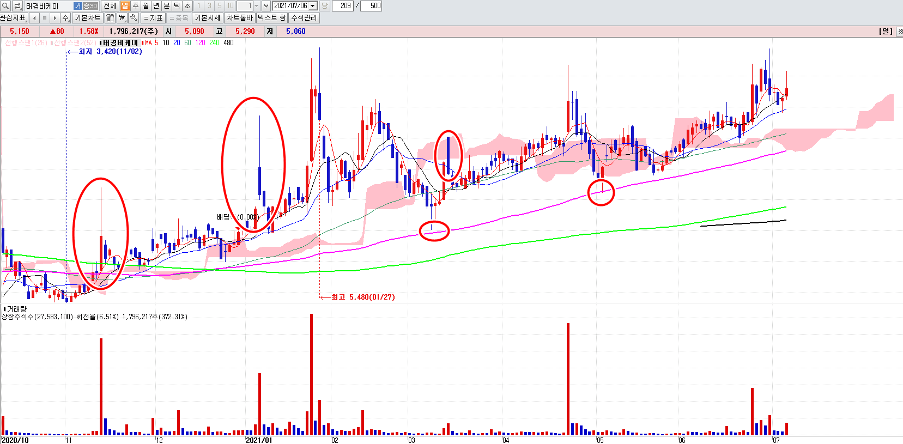Click the 선행스팬1(26) legend label

click(x=26, y=43)
